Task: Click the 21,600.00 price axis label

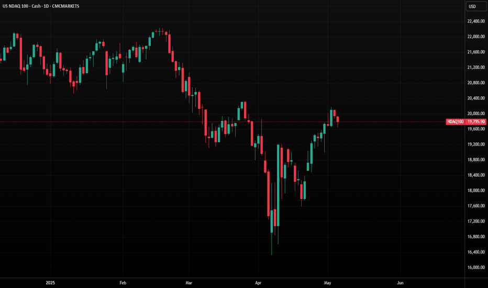Action: point(476,52)
